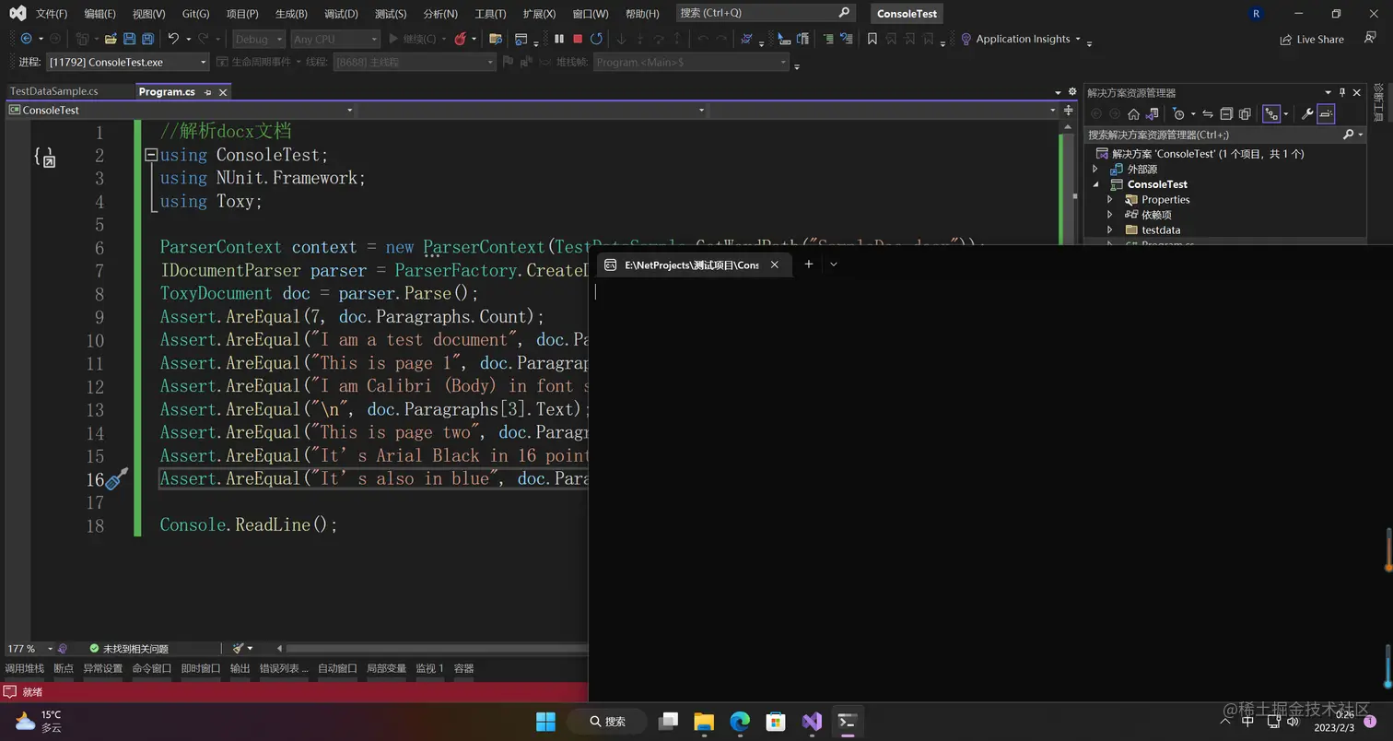
Task: Toggle a bookmark on current line
Action: (872, 39)
